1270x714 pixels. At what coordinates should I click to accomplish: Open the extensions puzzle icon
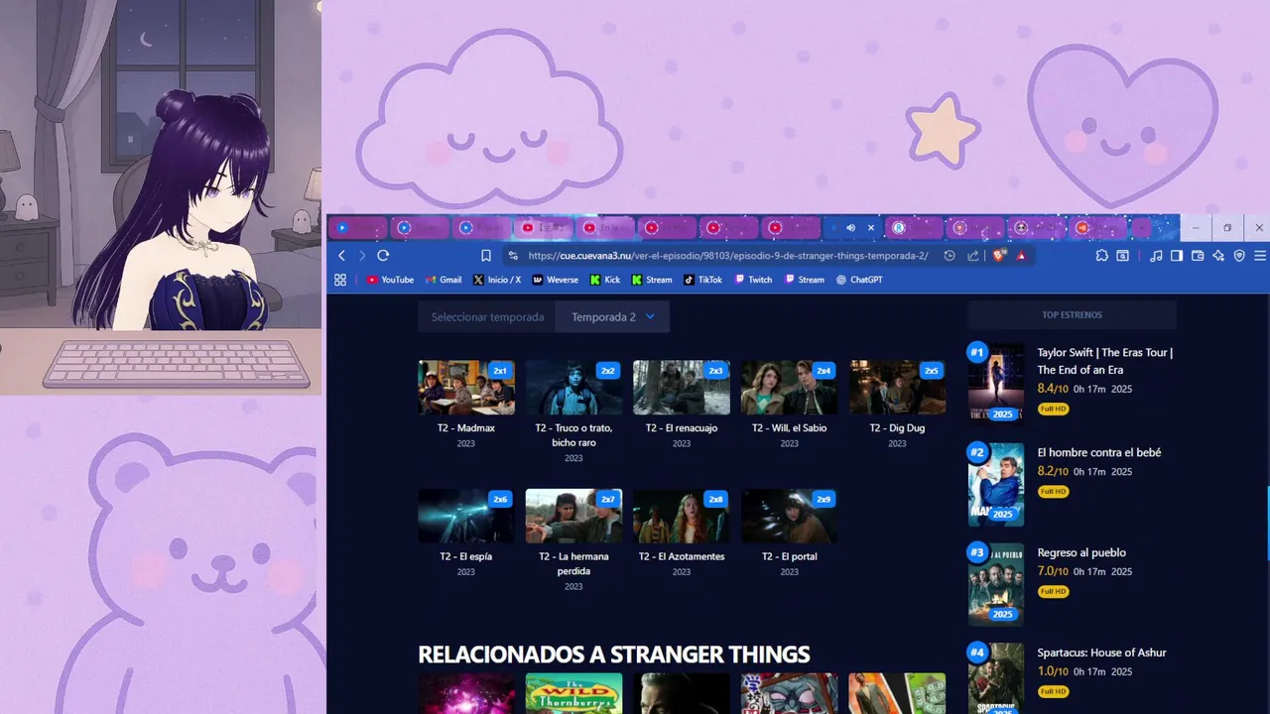tap(1102, 256)
